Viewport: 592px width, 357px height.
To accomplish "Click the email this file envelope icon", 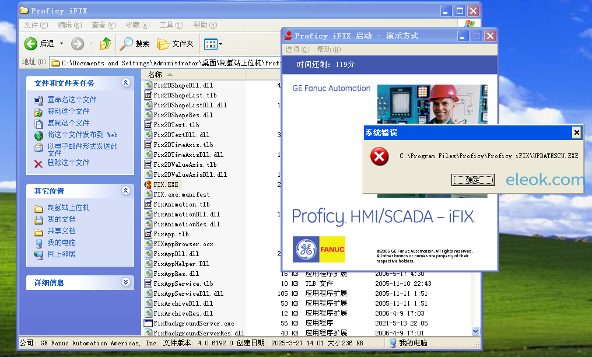I will 38,148.
